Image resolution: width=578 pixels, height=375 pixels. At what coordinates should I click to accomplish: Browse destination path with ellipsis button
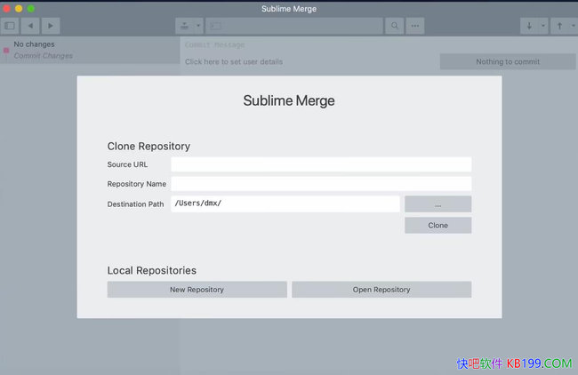point(438,204)
